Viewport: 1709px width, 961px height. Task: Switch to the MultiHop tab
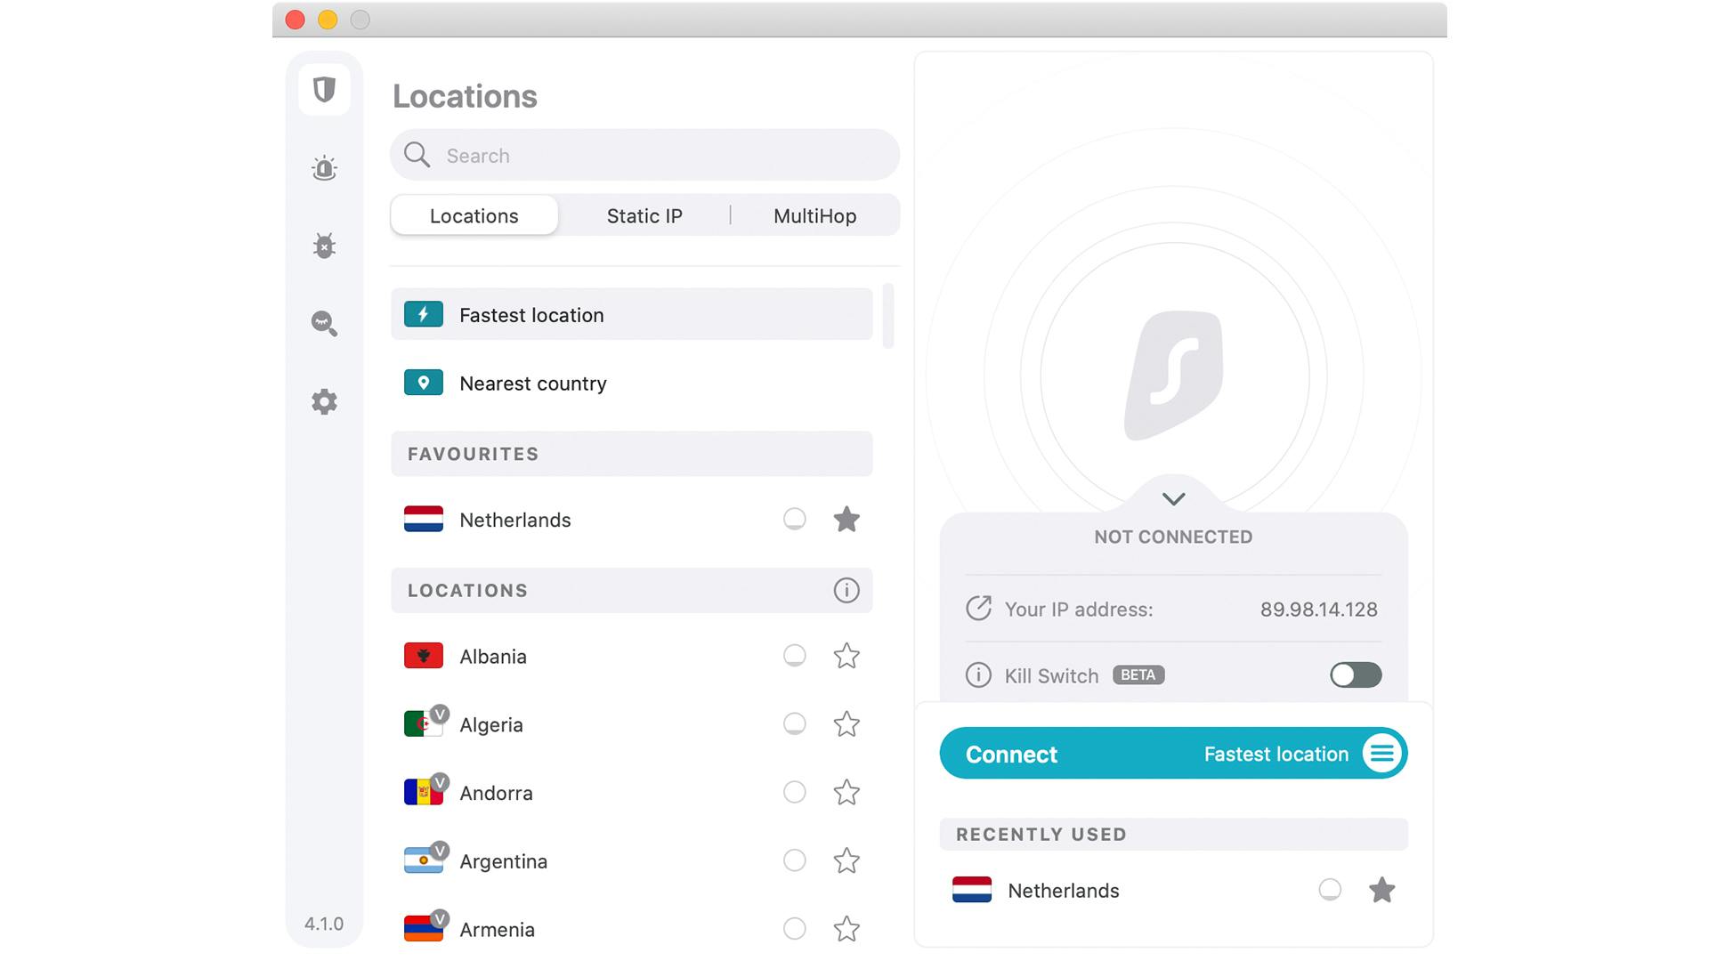pyautogui.click(x=814, y=215)
